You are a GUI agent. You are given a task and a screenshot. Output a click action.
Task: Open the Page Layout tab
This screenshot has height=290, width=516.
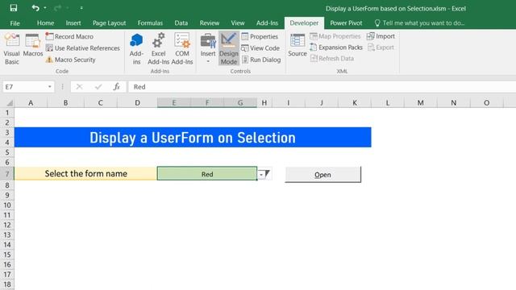110,23
